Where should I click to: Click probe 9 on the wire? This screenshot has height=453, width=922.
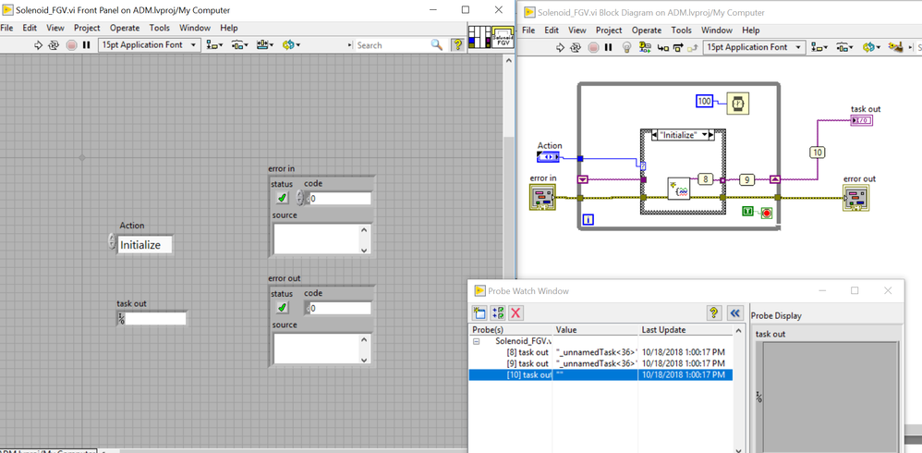pyautogui.click(x=746, y=179)
